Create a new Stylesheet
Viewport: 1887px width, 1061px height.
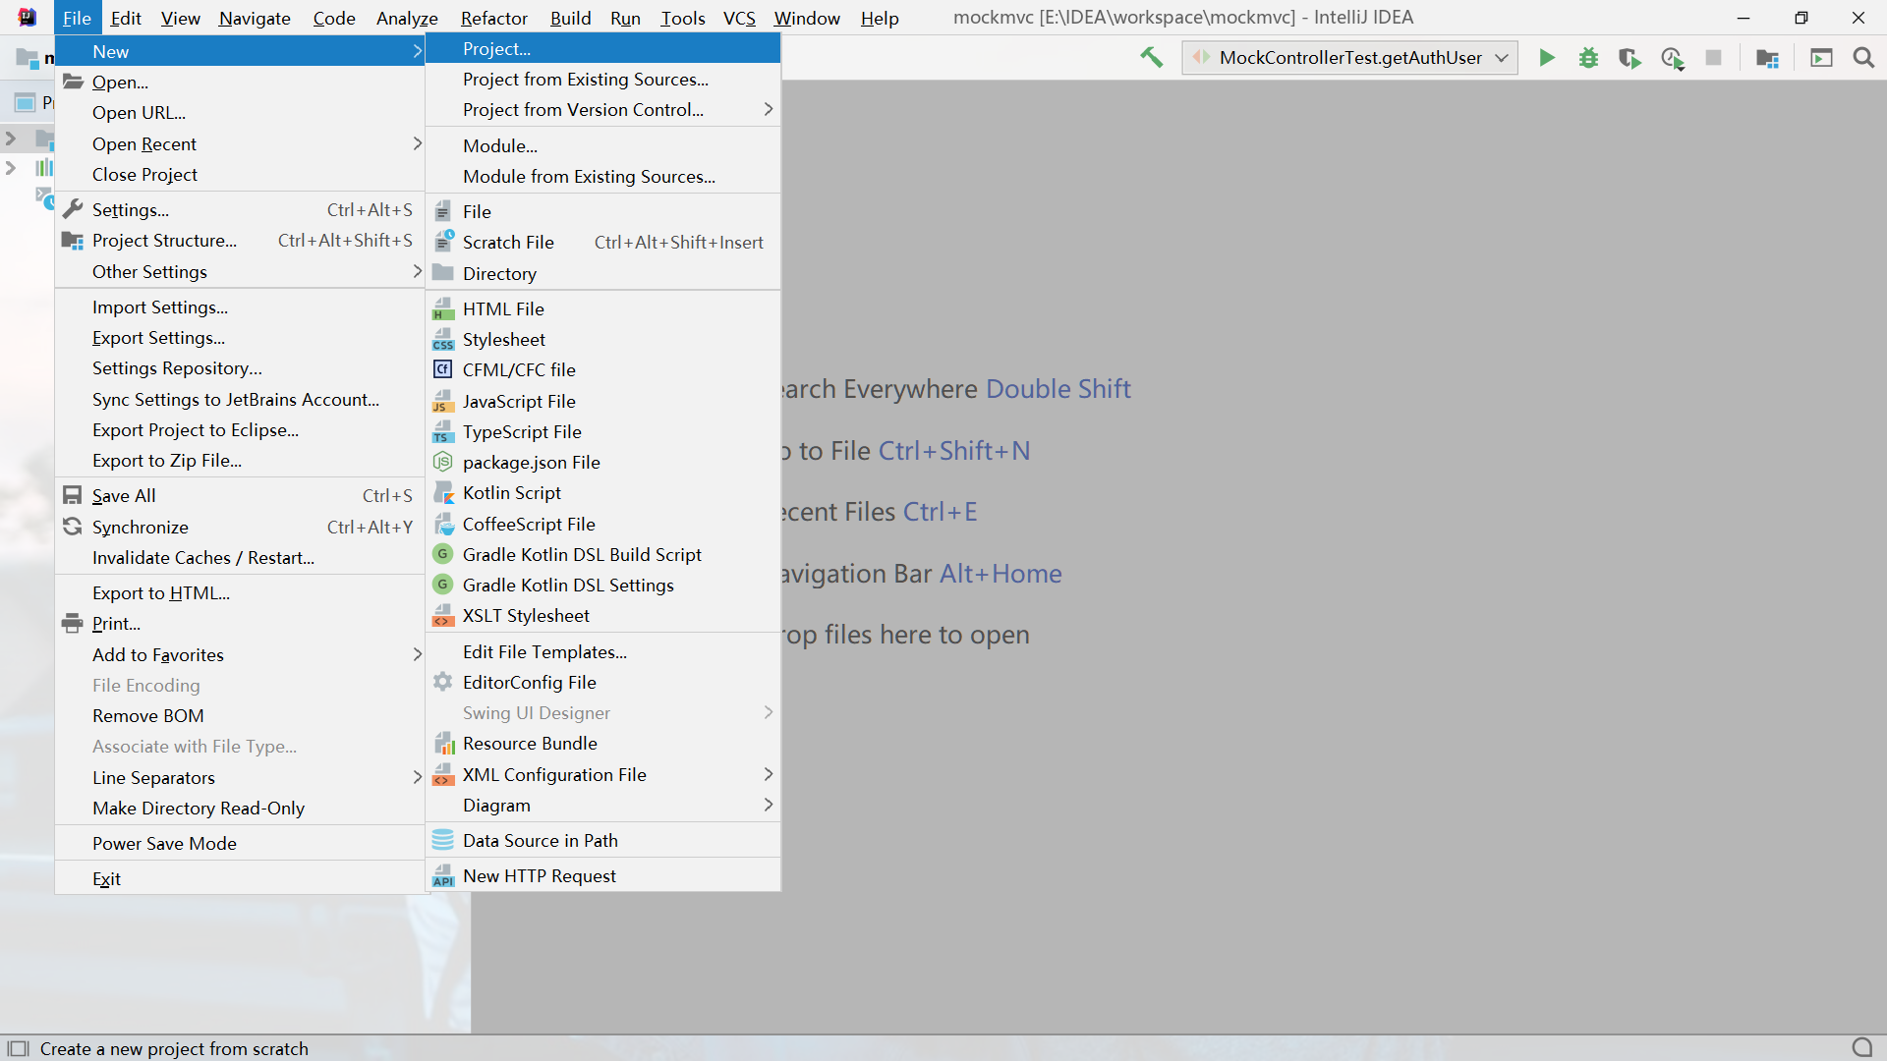(x=603, y=339)
